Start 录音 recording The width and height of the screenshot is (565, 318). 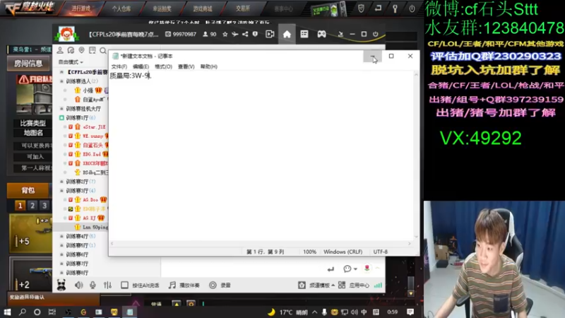click(x=220, y=285)
